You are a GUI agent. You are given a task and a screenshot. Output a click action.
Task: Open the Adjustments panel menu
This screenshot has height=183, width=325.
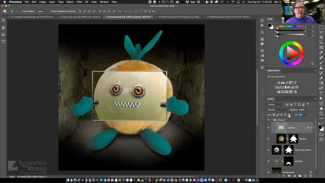(x=315, y=71)
